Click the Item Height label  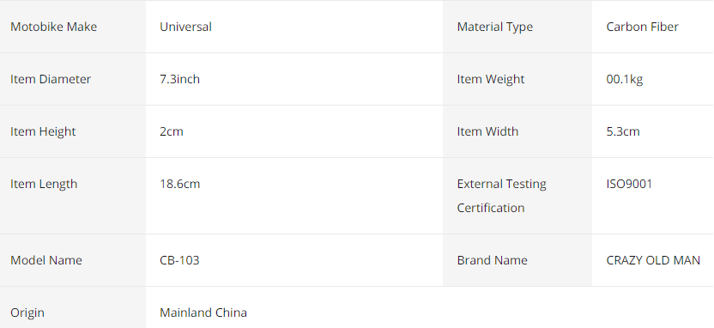coord(43,131)
